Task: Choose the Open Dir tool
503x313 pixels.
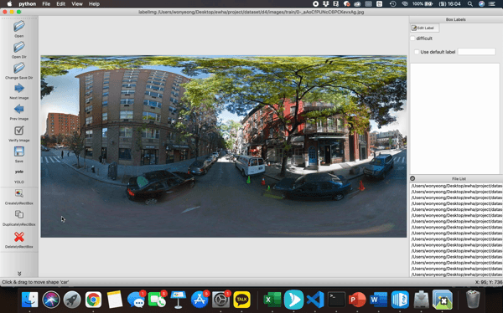Action: [x=19, y=49]
